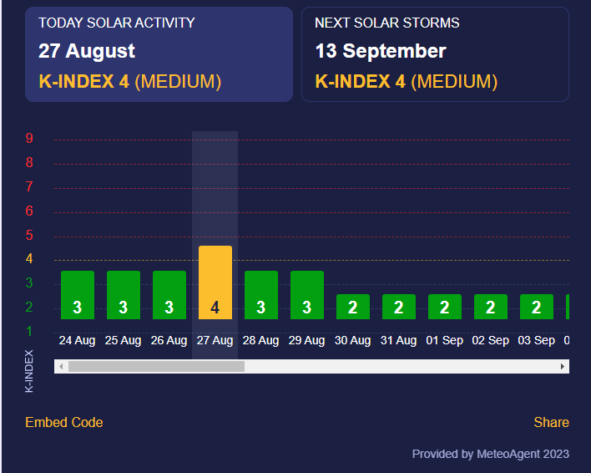Image resolution: width=591 pixels, height=473 pixels.
Task: Click the 25 Aug green bar
Action: click(124, 295)
